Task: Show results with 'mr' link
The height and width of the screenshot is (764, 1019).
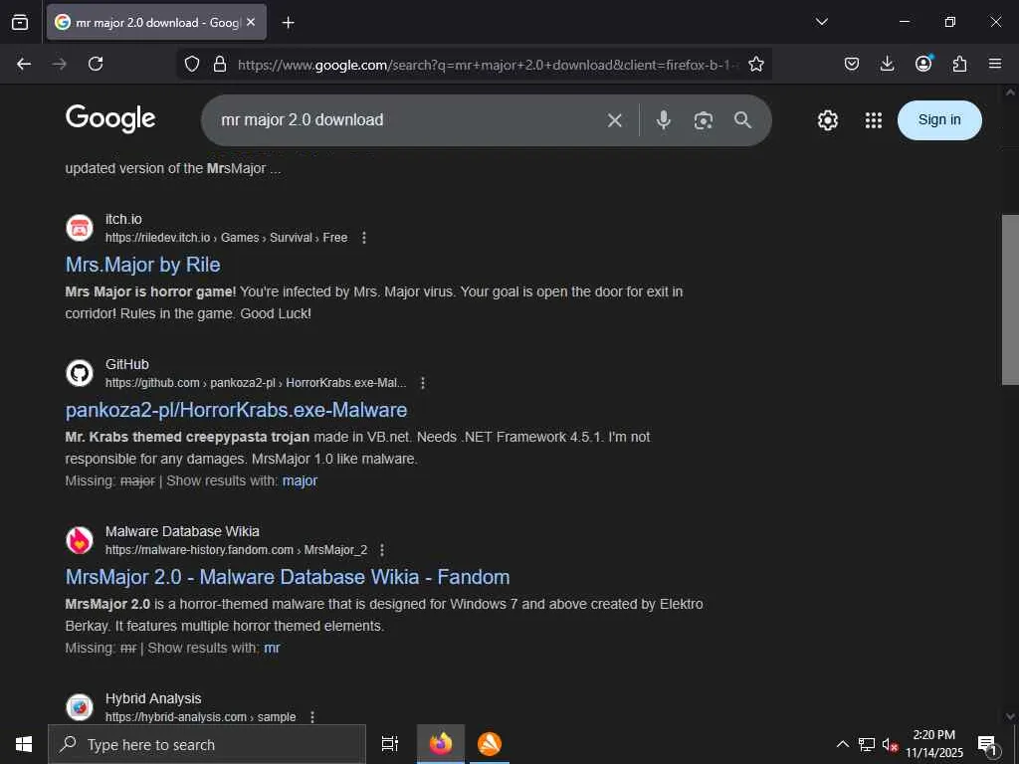Action: (x=272, y=648)
